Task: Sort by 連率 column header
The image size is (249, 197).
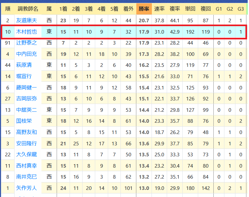Action: coord(159,9)
